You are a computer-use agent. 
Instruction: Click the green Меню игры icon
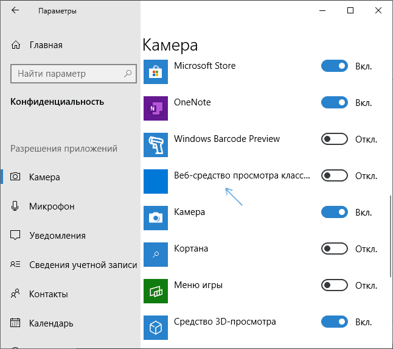click(156, 291)
